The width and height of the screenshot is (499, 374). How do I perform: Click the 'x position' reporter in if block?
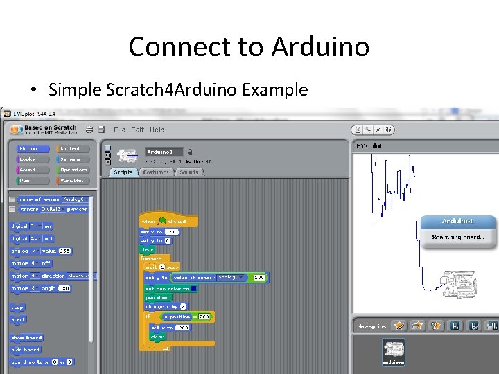(x=177, y=317)
